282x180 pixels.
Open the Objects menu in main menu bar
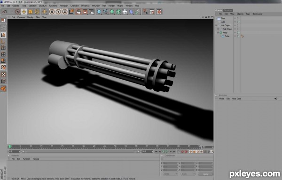[16, 6]
